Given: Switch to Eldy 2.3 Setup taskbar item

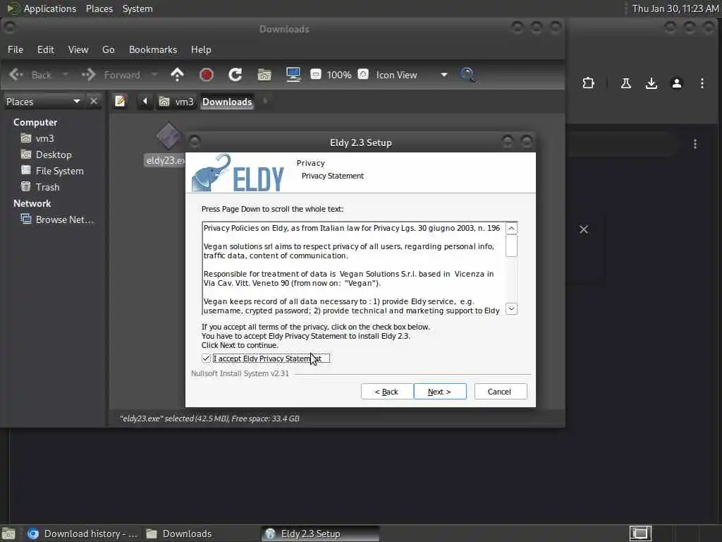Looking at the screenshot, I should click(x=321, y=534).
